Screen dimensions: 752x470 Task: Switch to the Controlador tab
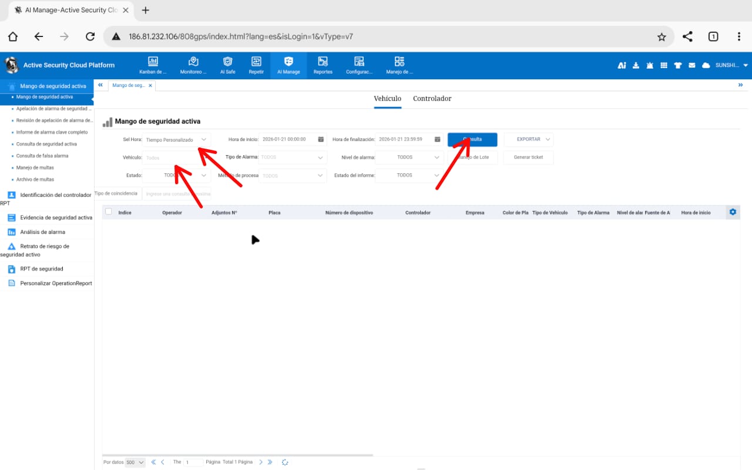(x=432, y=99)
